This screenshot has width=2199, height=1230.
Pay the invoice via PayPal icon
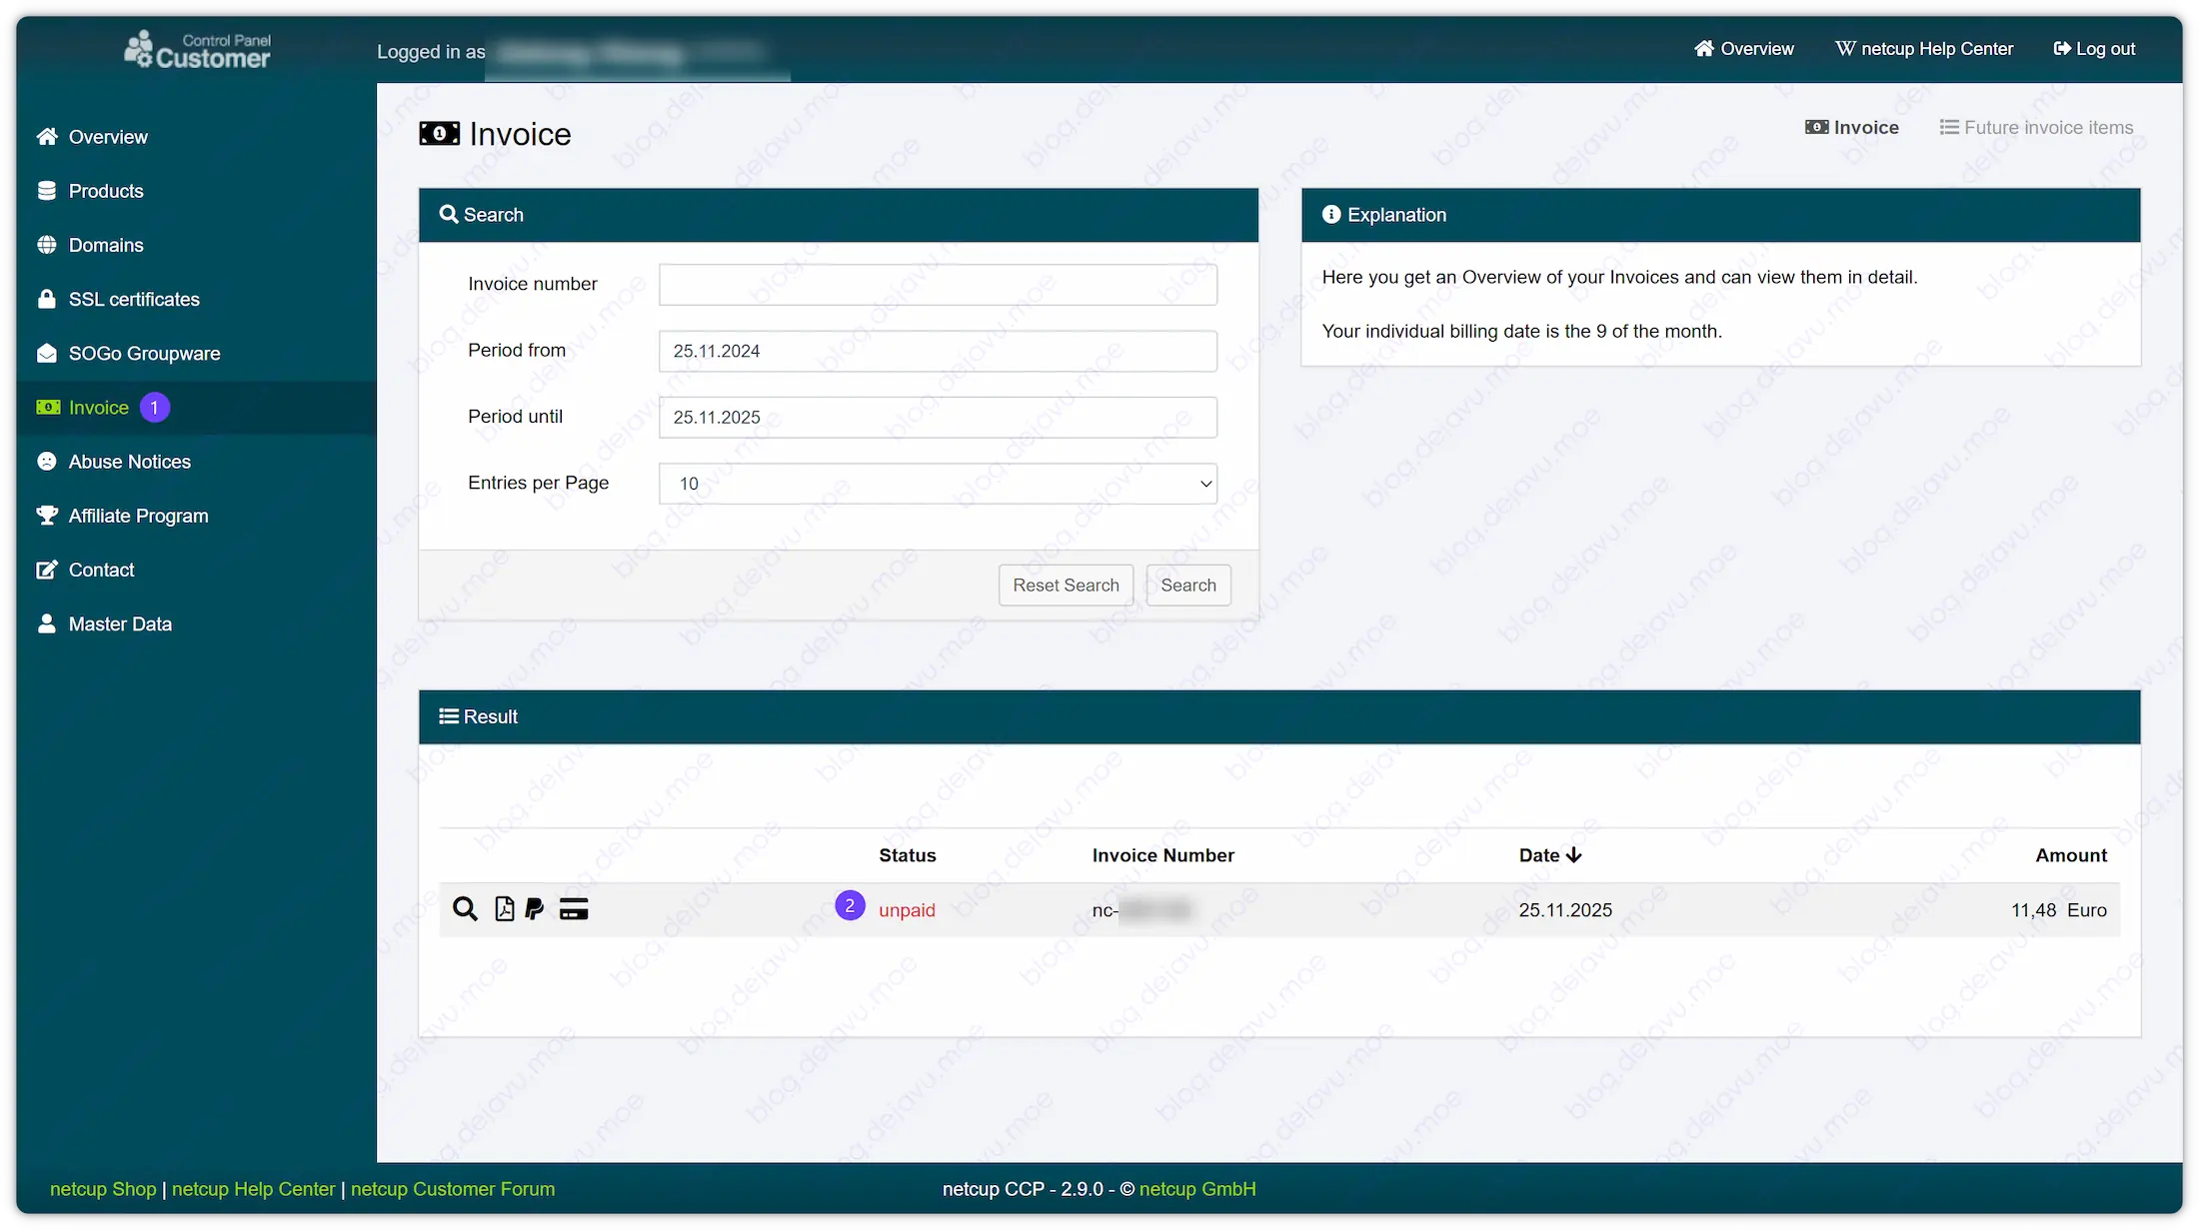click(533, 909)
